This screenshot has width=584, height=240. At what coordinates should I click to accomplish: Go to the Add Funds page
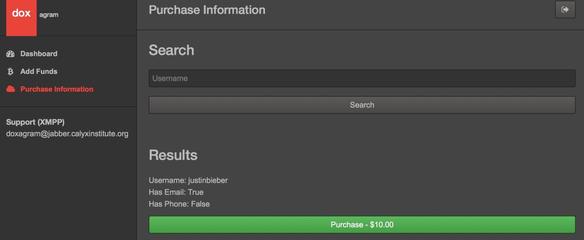point(39,71)
